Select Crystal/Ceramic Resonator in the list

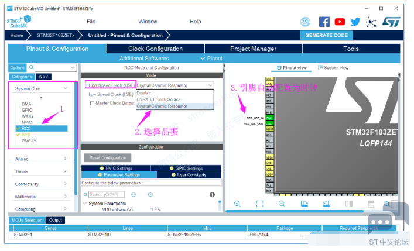point(175,106)
